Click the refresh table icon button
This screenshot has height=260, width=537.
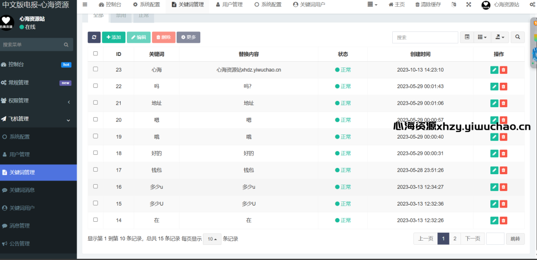pos(94,37)
